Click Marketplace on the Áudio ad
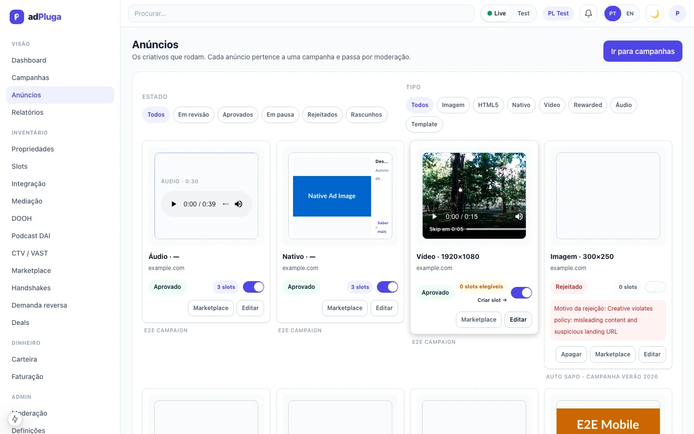Image resolution: width=694 pixels, height=434 pixels. (x=211, y=308)
